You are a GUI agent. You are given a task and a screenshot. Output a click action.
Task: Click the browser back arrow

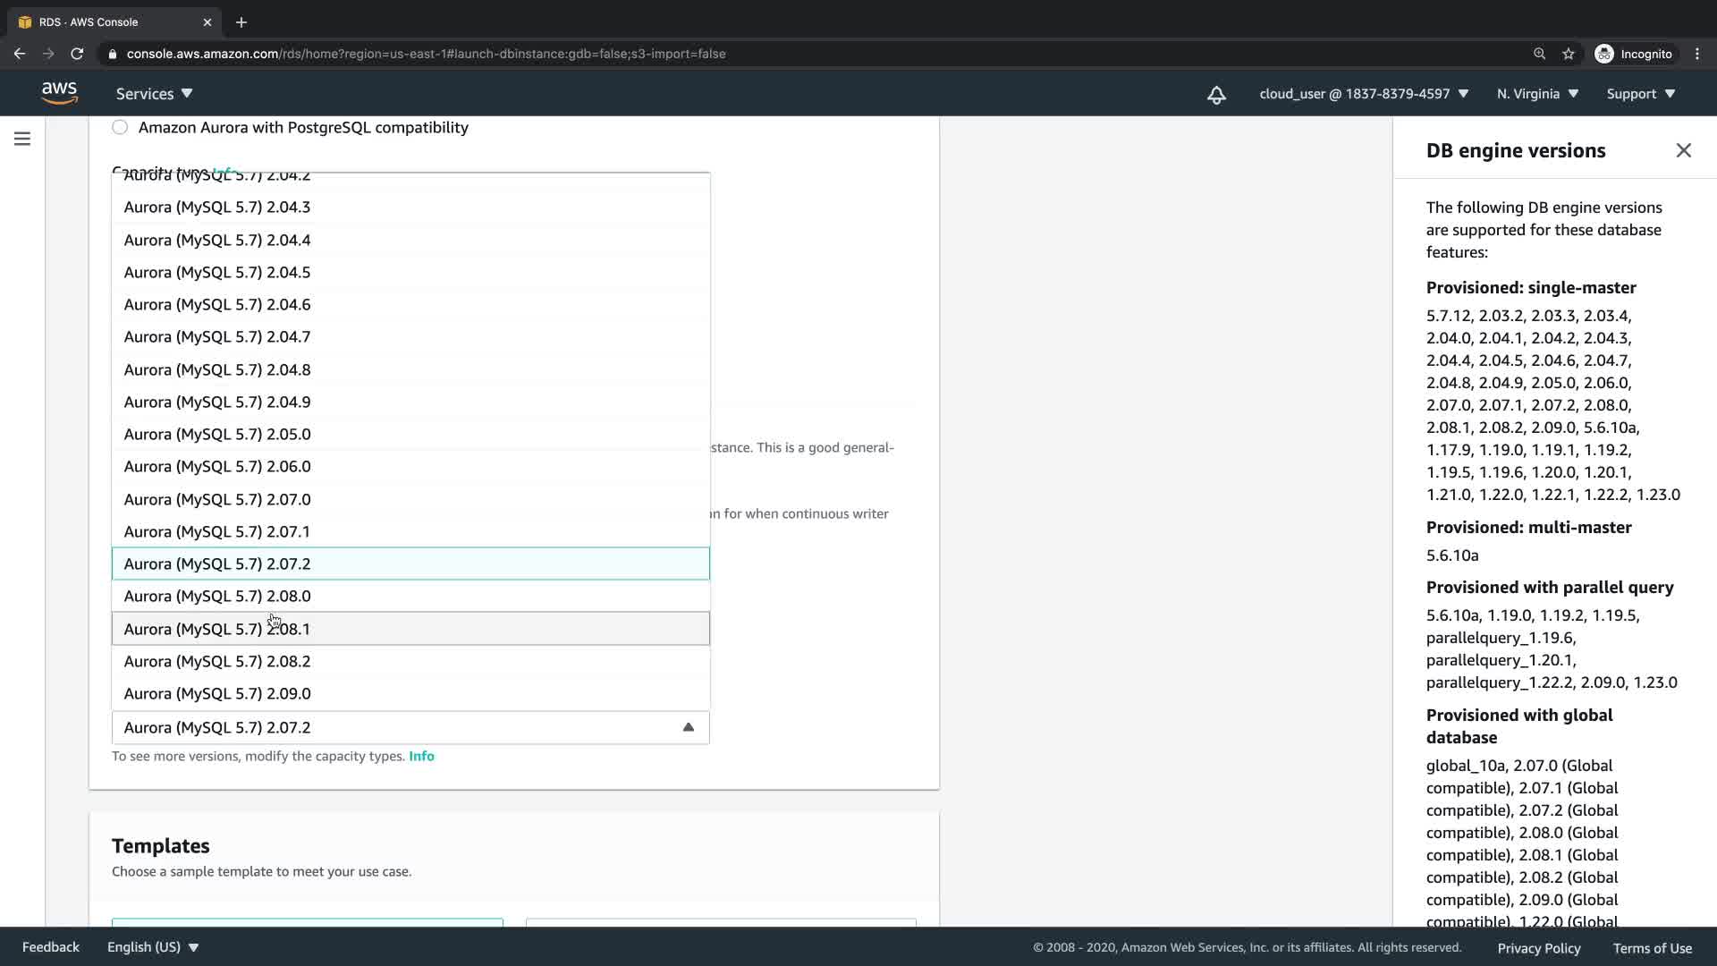tap(20, 54)
